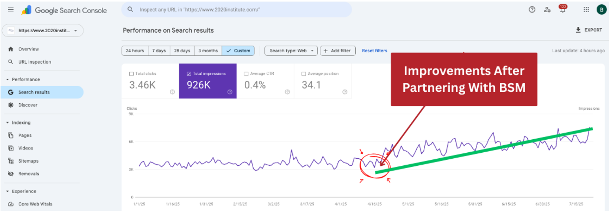Click the Google Search Console logo

[64, 10]
